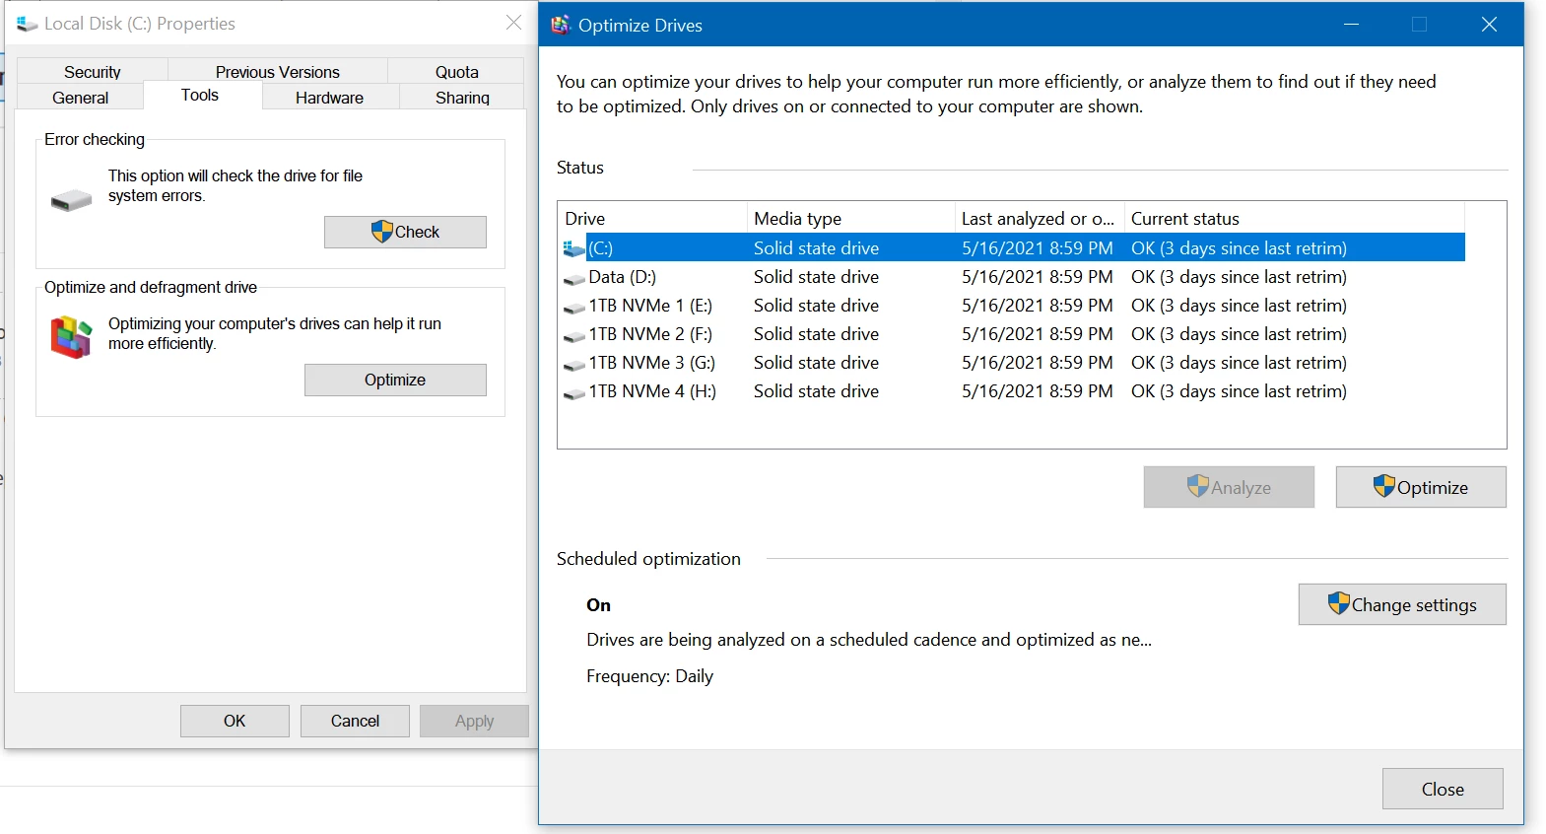The width and height of the screenshot is (1546, 834).
Task: Click the drive icon beside 1TB NVMe 4 (H:)
Action: (x=573, y=393)
